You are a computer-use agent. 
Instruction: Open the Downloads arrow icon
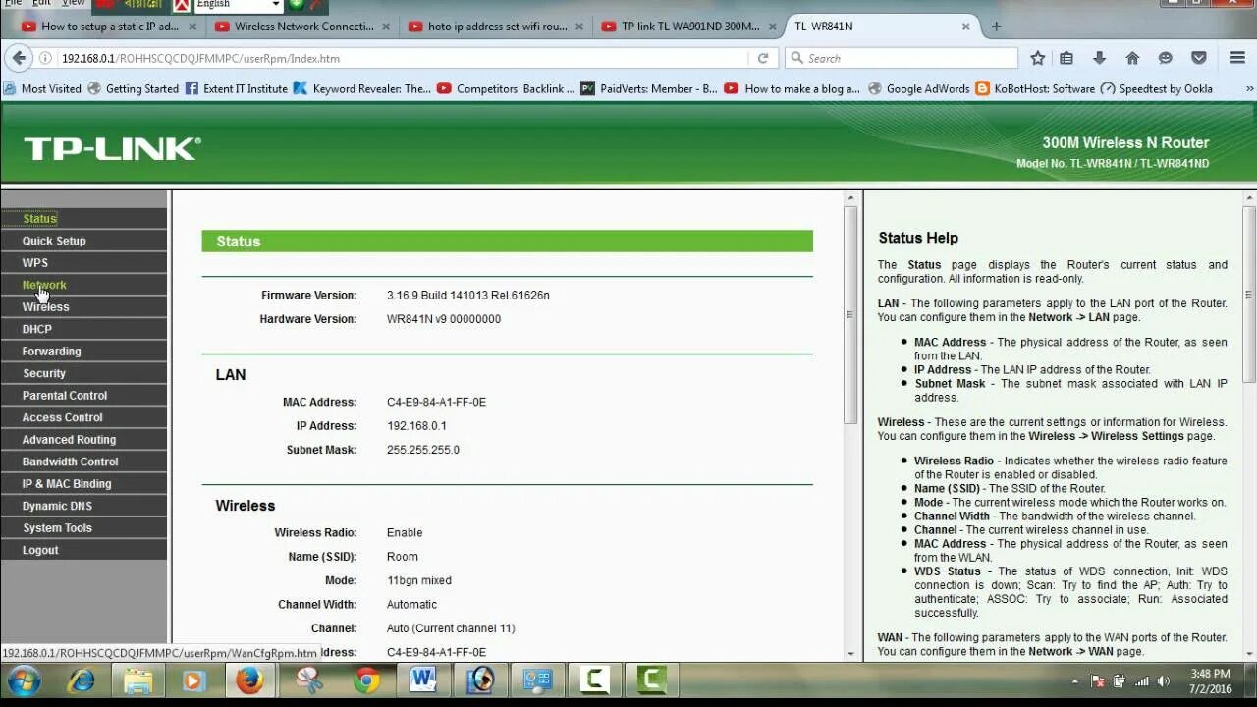click(1099, 58)
